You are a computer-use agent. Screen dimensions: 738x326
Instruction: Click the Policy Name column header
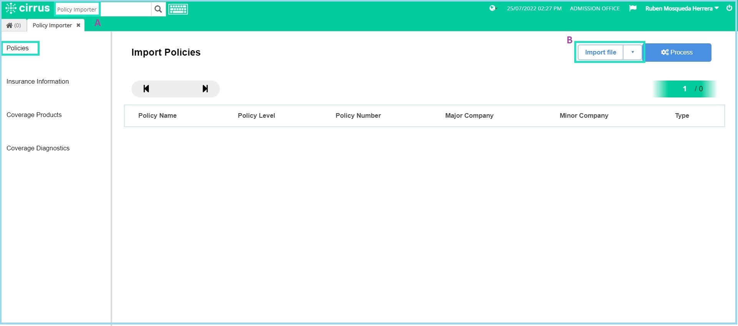[x=158, y=115]
